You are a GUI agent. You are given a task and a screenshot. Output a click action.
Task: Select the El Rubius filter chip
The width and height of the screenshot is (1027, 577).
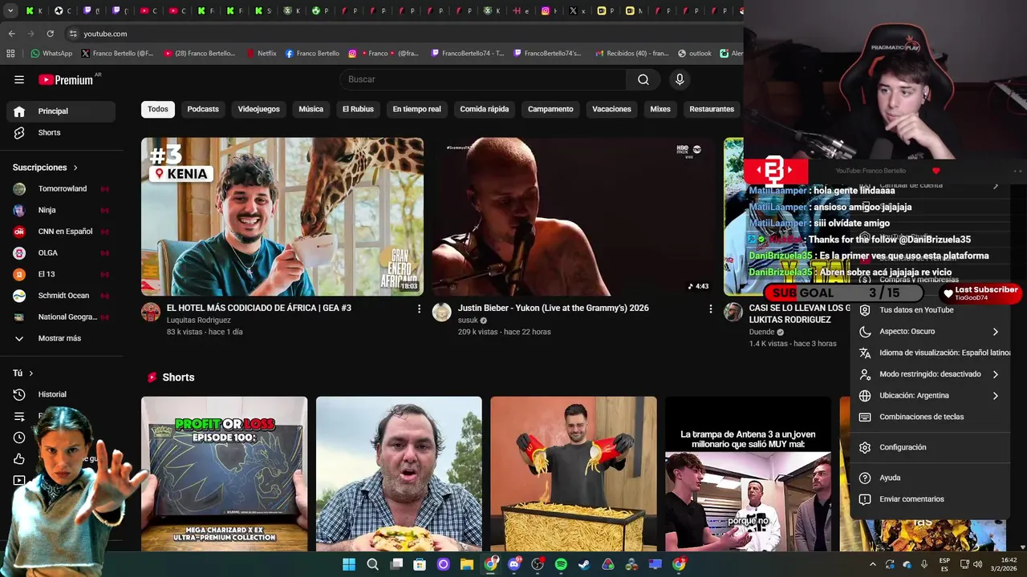358,109
